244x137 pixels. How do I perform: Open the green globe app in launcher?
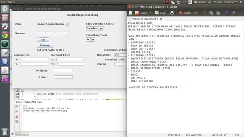click(5, 44)
